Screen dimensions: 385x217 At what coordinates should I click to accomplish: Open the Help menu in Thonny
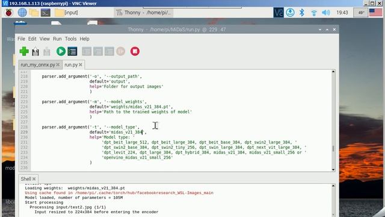[84, 39]
